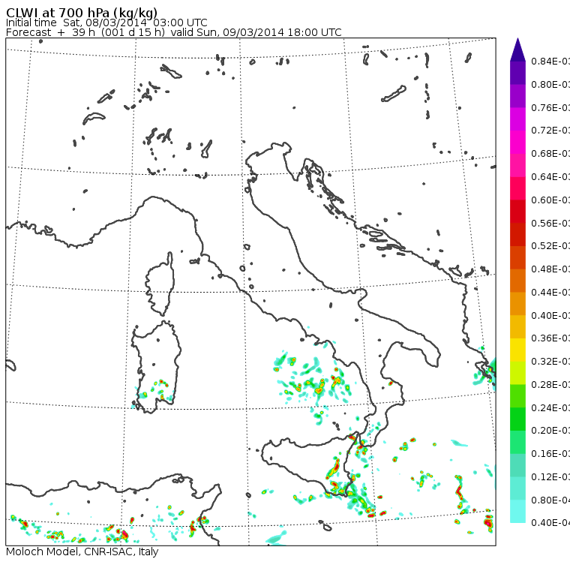570x562 pixels.
Task: Click the 0.24E-03 colorbar label
Action: click(550, 408)
